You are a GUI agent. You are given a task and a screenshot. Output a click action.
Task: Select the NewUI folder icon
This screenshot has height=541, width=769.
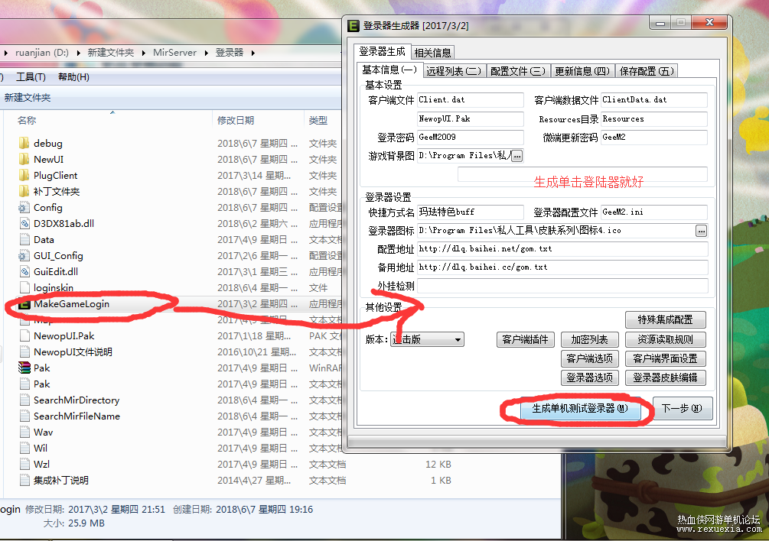pos(24,159)
